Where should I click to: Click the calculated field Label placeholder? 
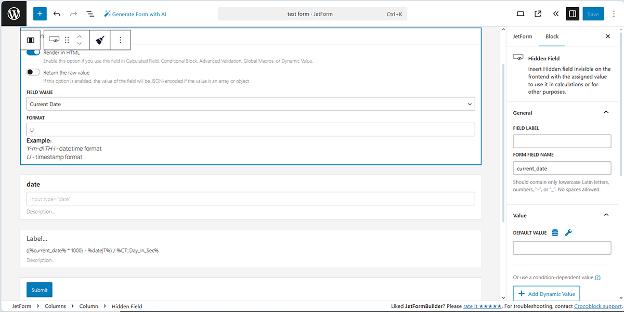(37, 239)
